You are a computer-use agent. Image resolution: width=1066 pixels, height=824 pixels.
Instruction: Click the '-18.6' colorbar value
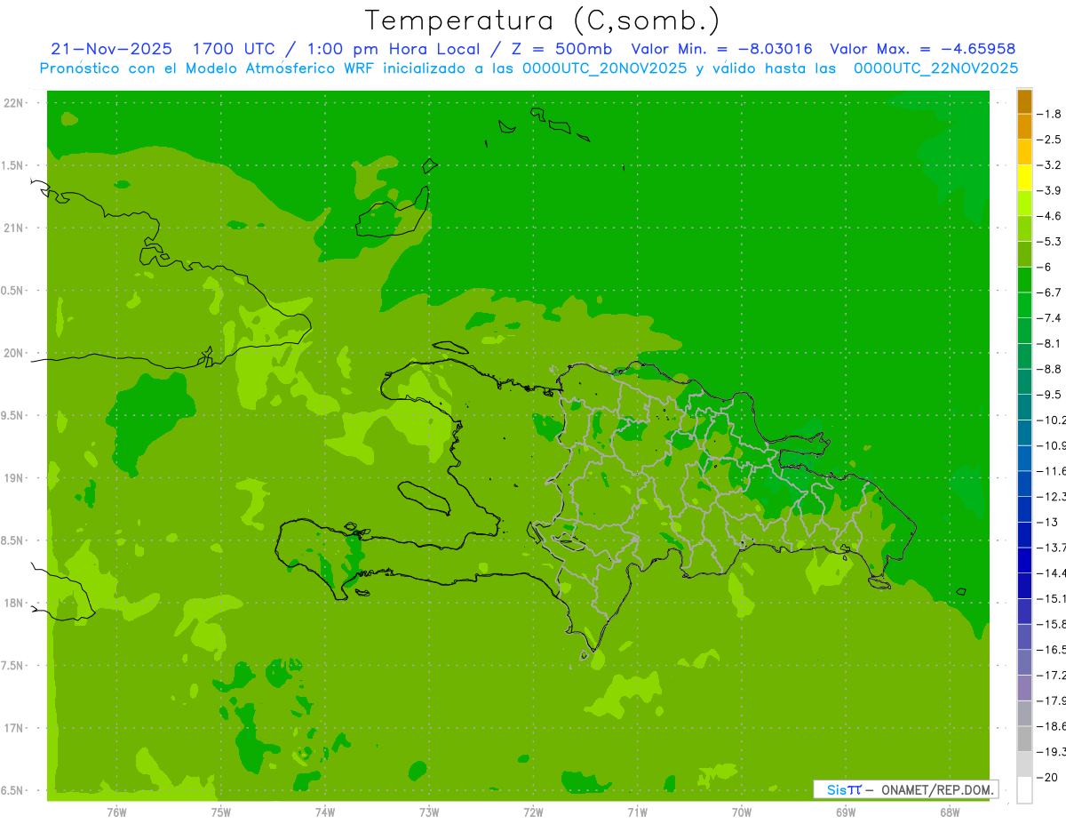point(1052,726)
